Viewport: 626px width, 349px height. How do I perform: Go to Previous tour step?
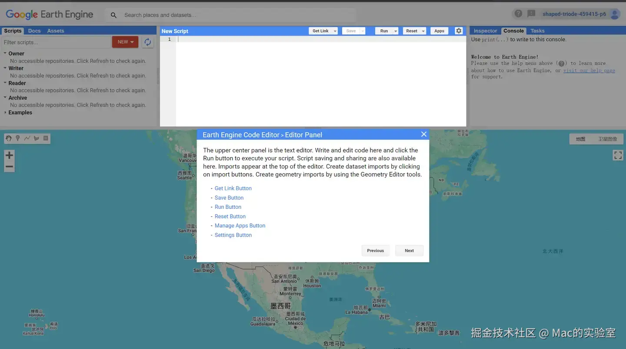pos(375,251)
